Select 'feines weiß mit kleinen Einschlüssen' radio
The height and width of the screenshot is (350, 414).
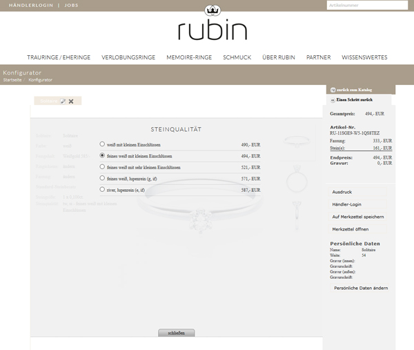102,155
